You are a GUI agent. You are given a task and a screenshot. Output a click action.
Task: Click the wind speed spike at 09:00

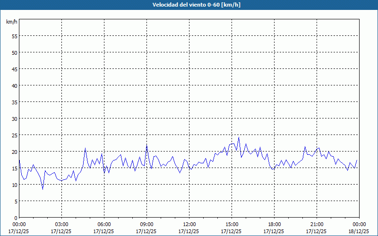tap(146, 145)
